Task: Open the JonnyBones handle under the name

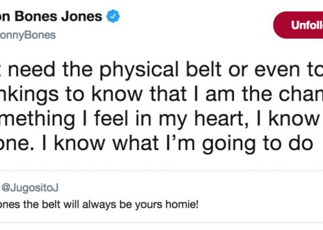Action: pos(28,35)
